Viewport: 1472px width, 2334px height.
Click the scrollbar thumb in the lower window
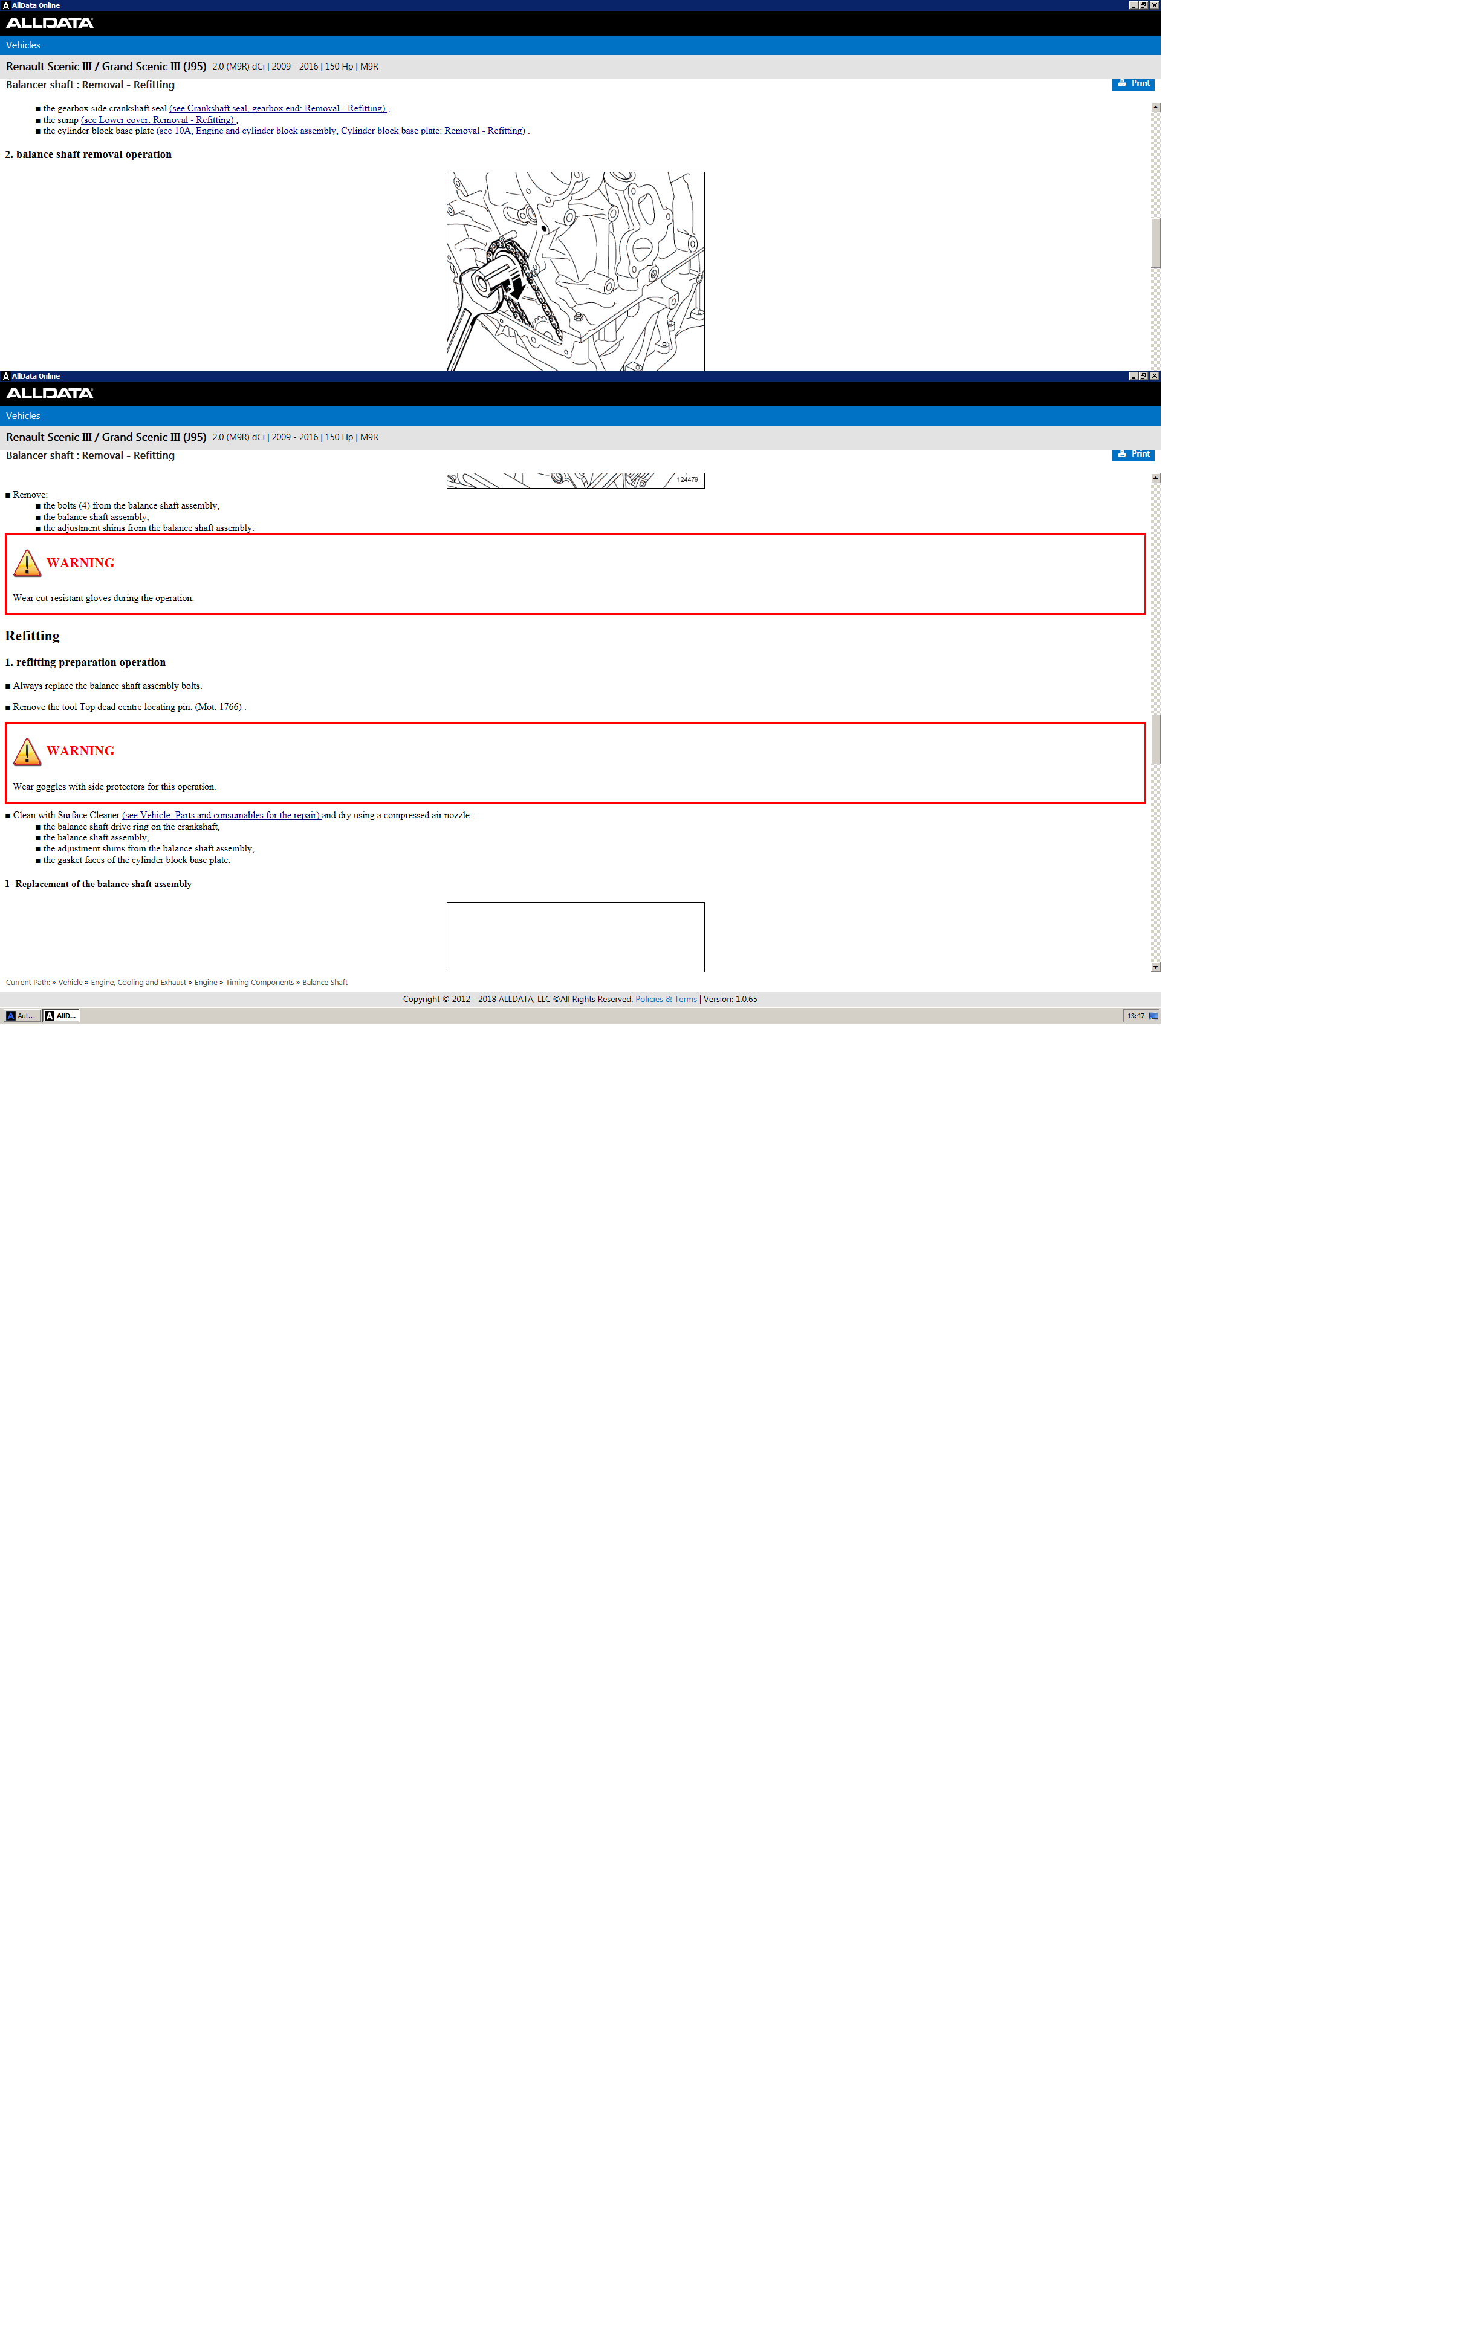point(1156,740)
